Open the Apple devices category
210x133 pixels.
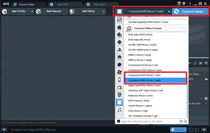coord(119,27)
